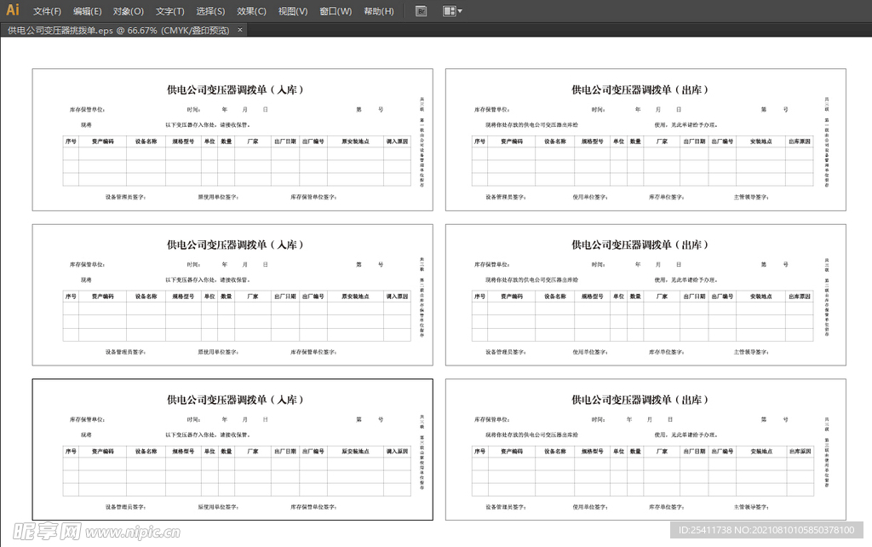This screenshot has height=547, width=872.
Task: Close the 供电公司变压器挑拨单.eps document tab
Action: (x=240, y=30)
